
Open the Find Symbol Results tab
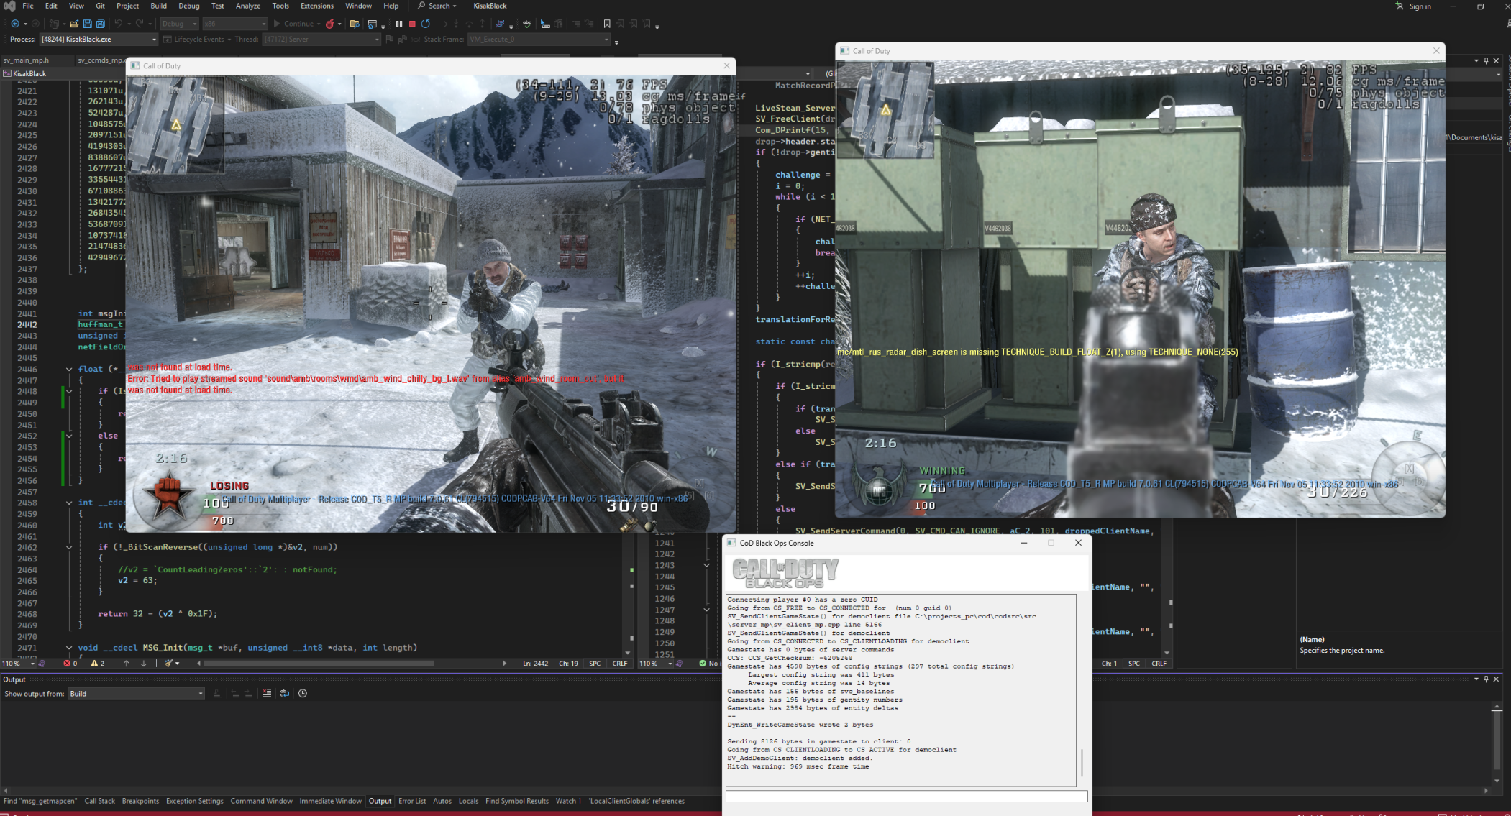516,801
